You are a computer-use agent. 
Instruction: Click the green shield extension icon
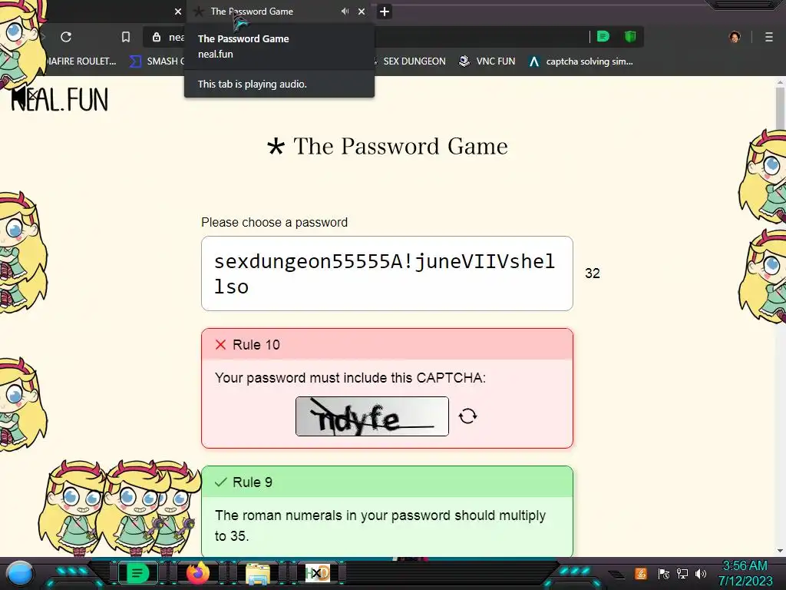point(630,37)
